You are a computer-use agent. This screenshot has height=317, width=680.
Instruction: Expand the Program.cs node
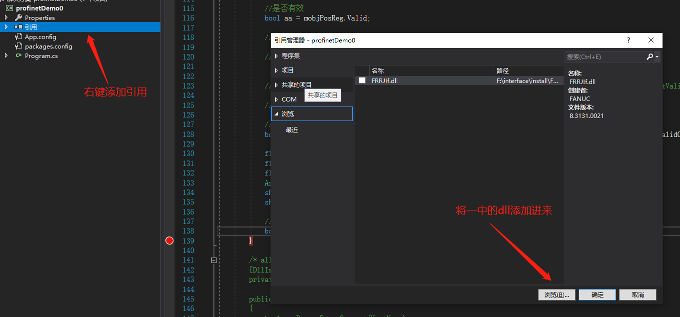click(6, 56)
